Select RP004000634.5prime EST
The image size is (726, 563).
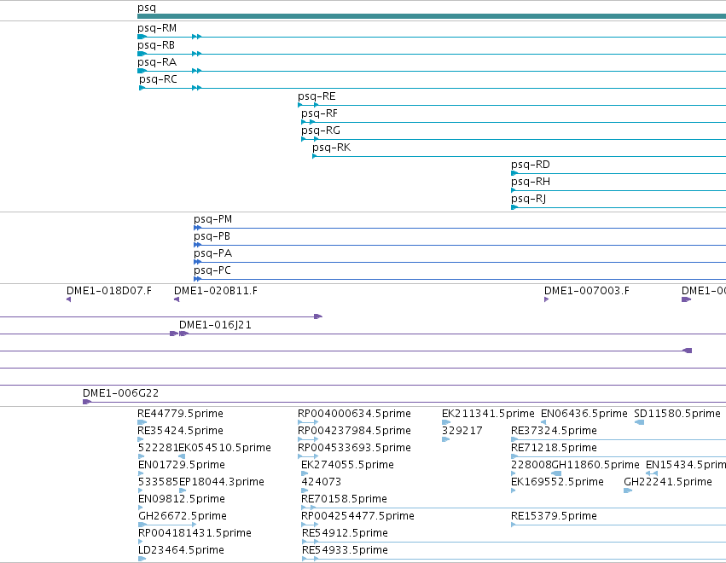[x=308, y=422]
